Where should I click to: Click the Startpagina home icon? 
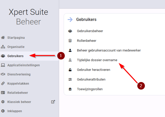[x=3, y=37]
